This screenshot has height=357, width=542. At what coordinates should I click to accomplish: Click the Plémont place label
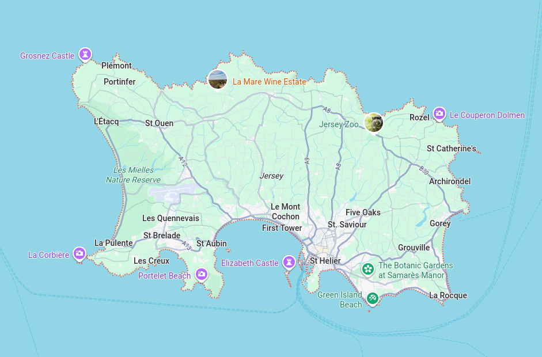click(116, 66)
